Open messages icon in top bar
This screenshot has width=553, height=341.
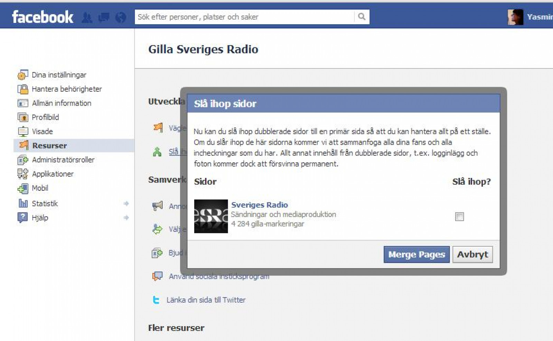click(x=104, y=17)
